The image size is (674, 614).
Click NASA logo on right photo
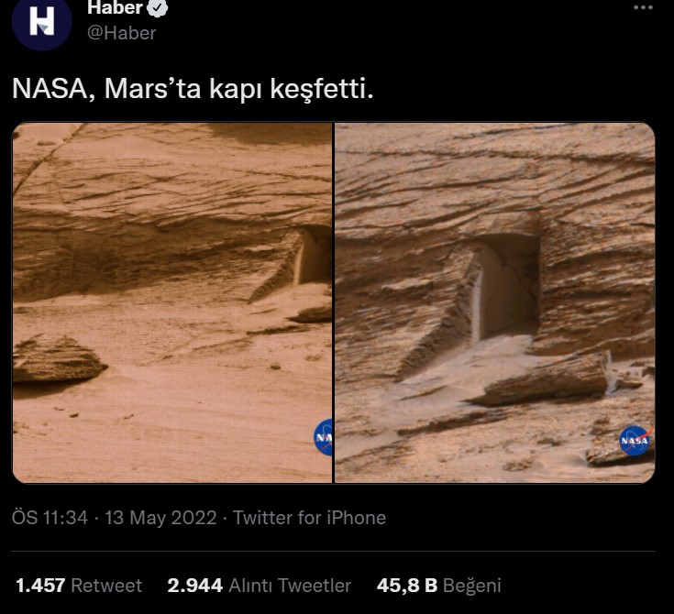tap(635, 441)
